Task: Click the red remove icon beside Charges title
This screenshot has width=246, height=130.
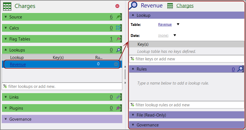Action: pos(117,6)
